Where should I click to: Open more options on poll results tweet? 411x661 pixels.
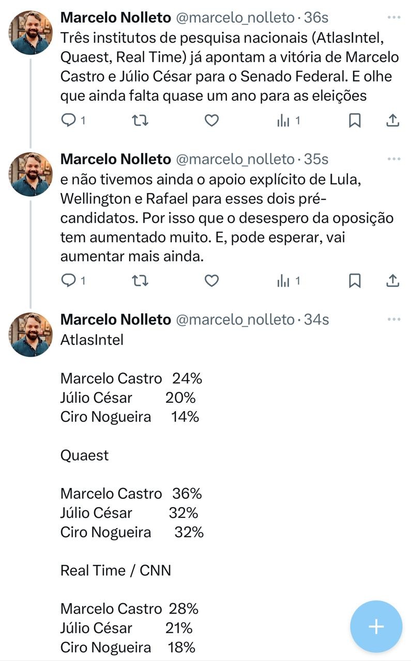(394, 319)
